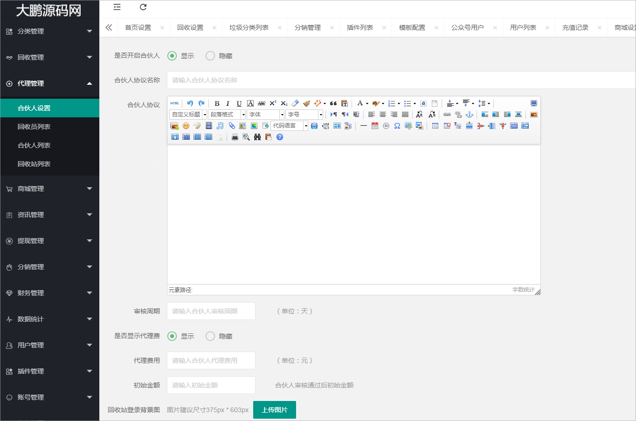
Task: Insert a horizontal rule into the agreement
Action: pos(363,126)
